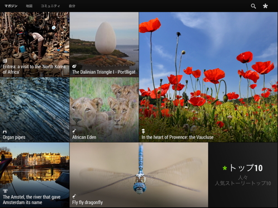The height and width of the screenshot is (208, 278).
Task: Open the Dalinian Triangle egg photo
Action: [104, 44]
